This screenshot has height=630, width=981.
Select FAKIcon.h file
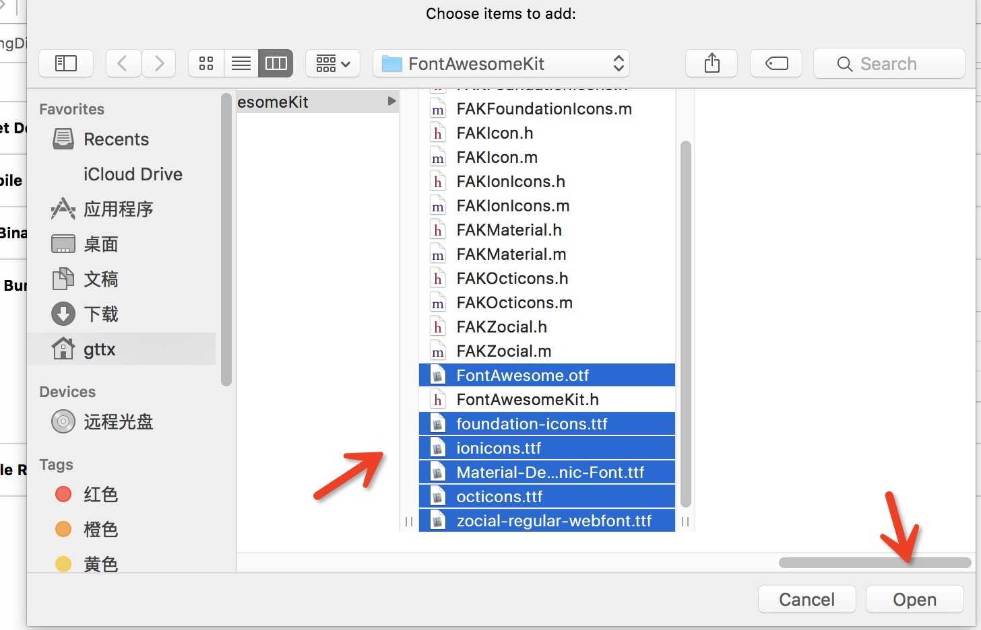click(x=546, y=133)
